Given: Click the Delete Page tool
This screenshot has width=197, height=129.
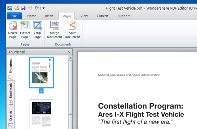Looking at the screenshot, I should point(13,30).
